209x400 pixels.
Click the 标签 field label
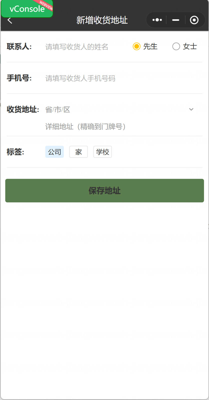click(15, 152)
